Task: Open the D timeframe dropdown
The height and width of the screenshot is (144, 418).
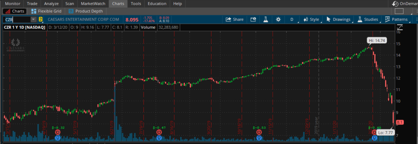Action: click(x=292, y=20)
